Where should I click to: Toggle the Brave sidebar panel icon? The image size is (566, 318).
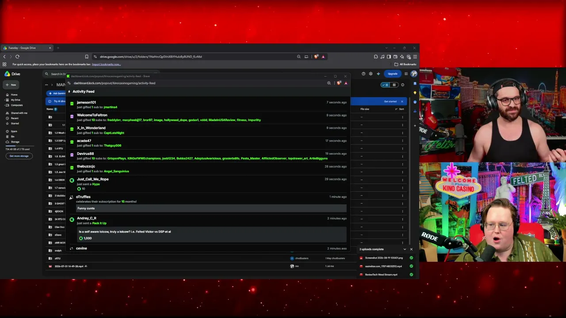pyautogui.click(x=389, y=57)
